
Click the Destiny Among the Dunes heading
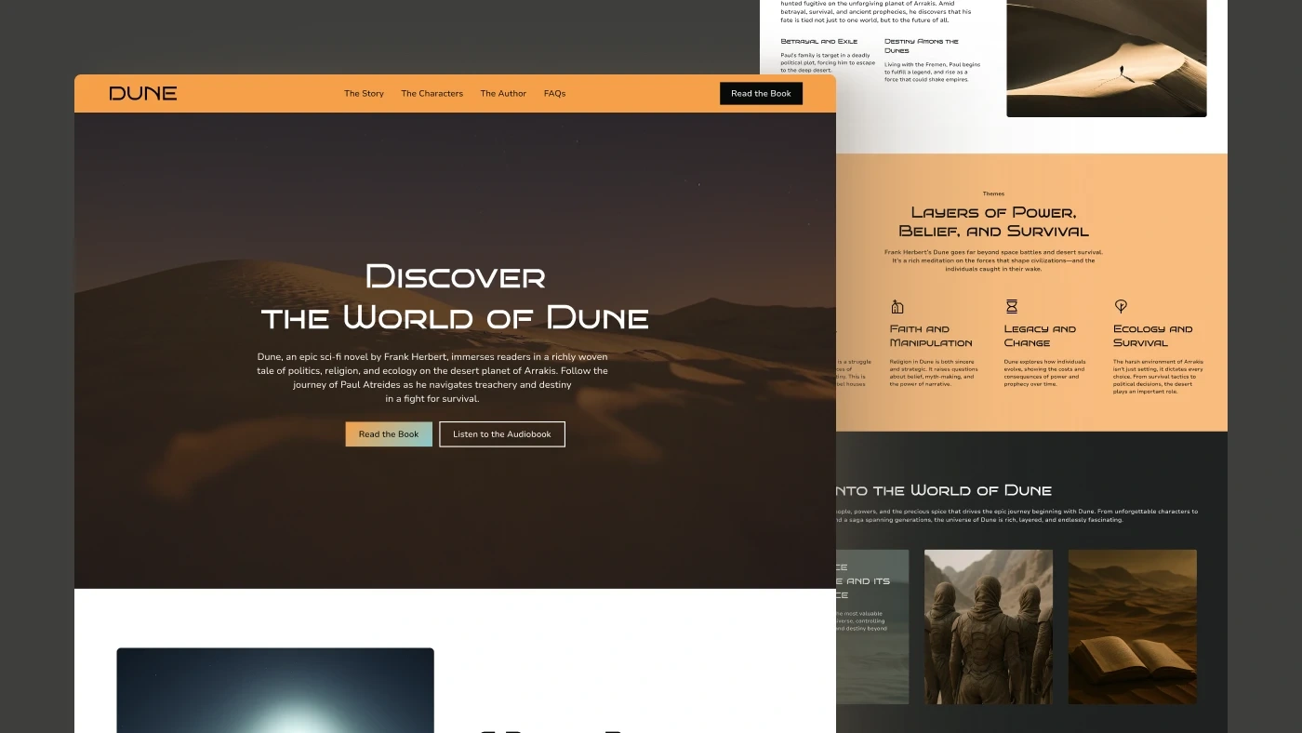point(922,46)
